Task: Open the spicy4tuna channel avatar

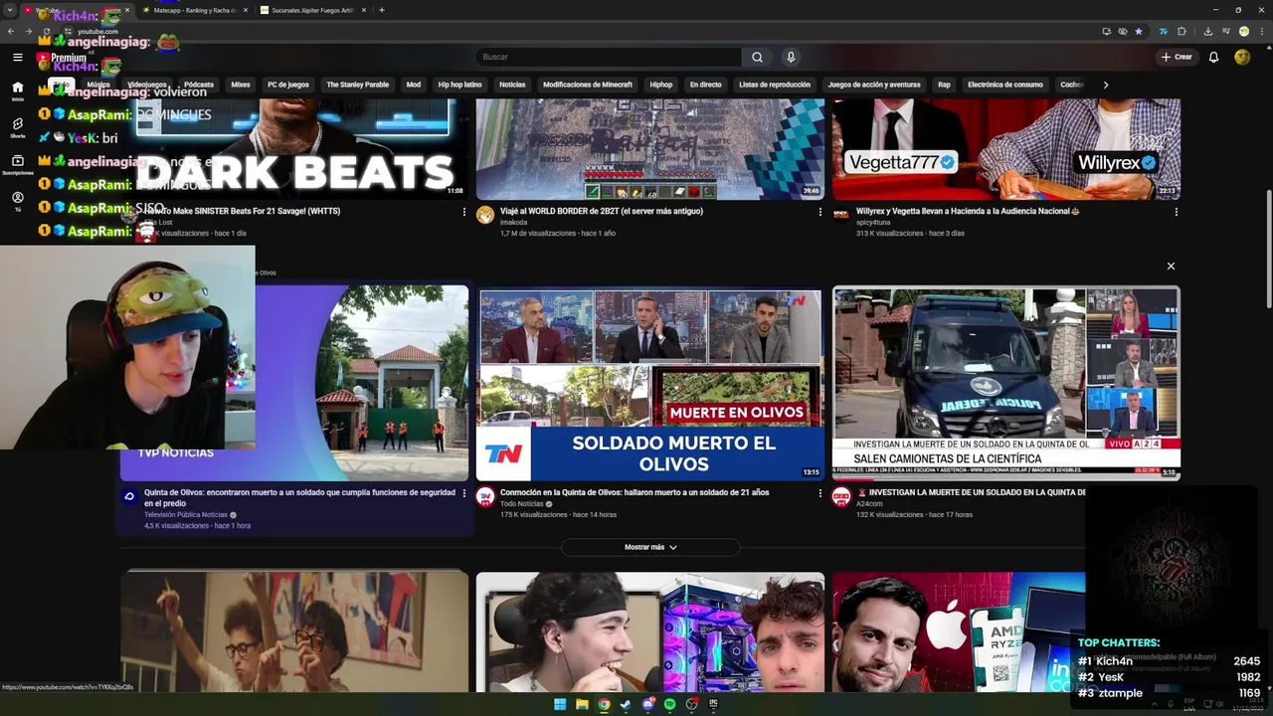Action: (841, 215)
